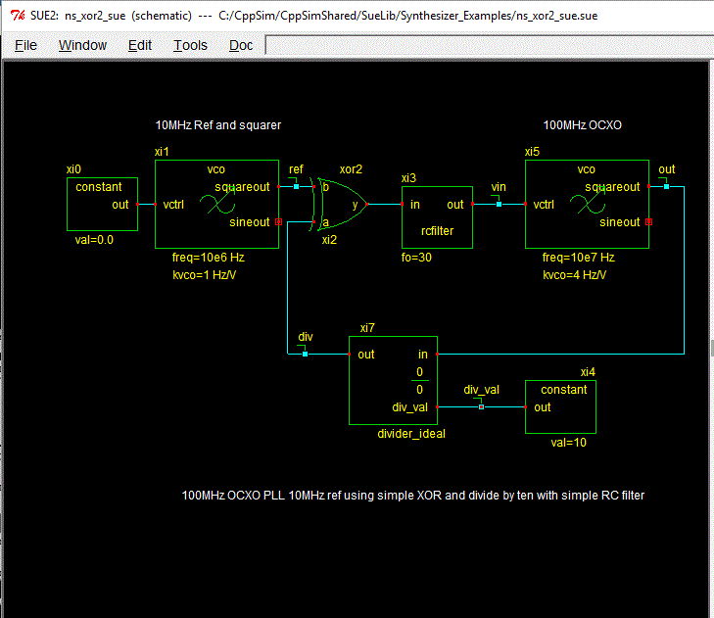Click the fo=30 parameter text
The height and width of the screenshot is (618, 714).
(416, 258)
